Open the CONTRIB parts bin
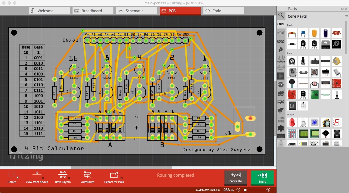Image resolution: width=349 pixels, height=193 pixels. click(x=281, y=119)
